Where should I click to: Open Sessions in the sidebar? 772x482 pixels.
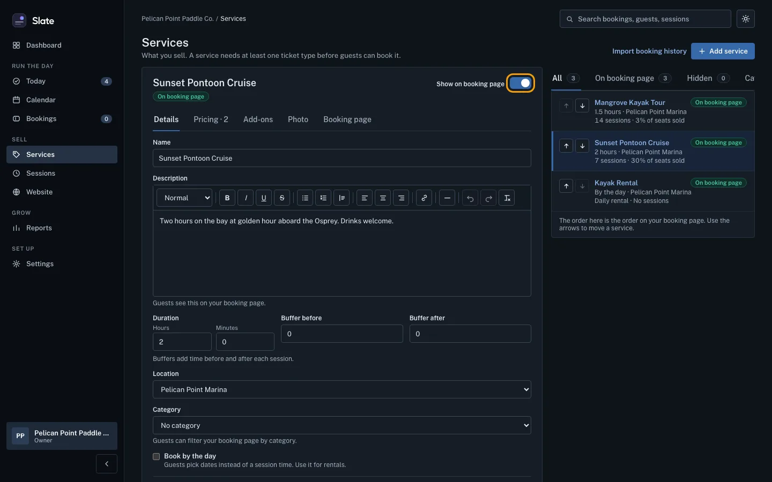pos(62,174)
